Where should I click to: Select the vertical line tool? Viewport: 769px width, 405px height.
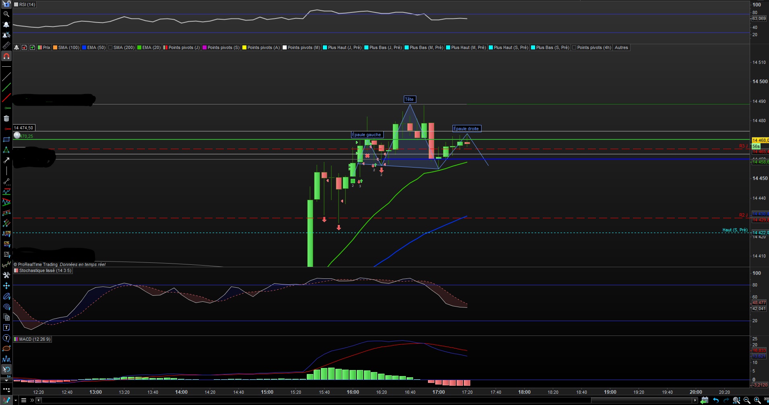(6, 171)
